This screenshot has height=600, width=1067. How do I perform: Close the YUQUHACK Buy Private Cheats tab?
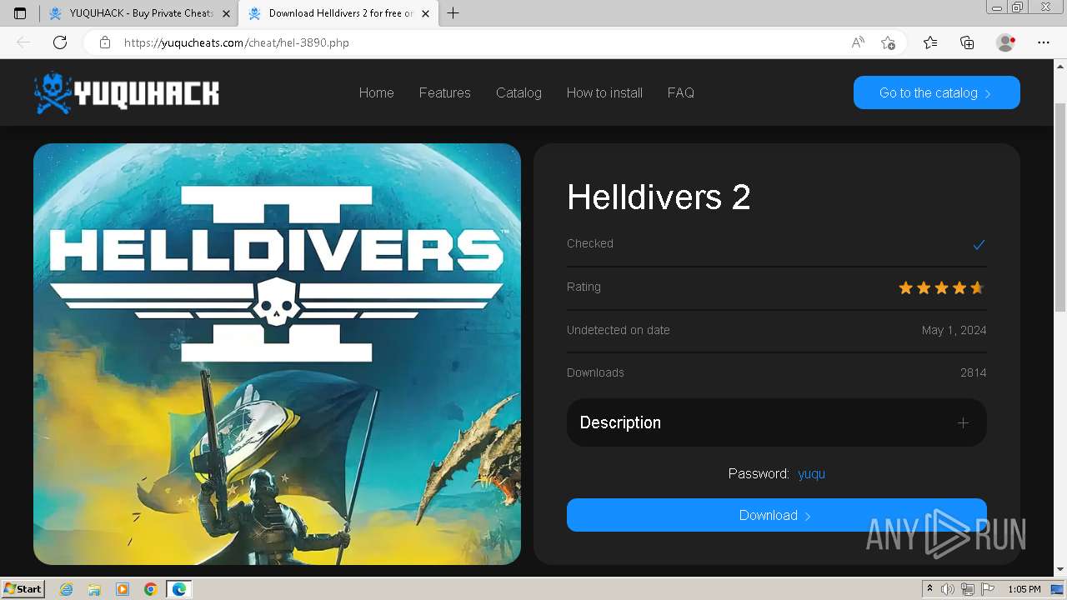225,13
